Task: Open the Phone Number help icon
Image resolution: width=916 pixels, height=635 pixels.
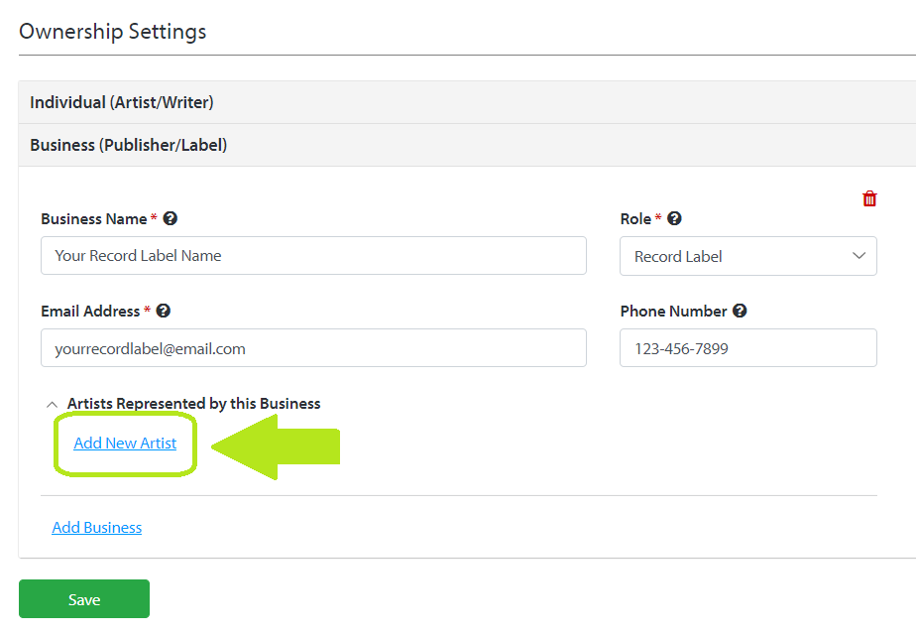Action: click(x=740, y=312)
